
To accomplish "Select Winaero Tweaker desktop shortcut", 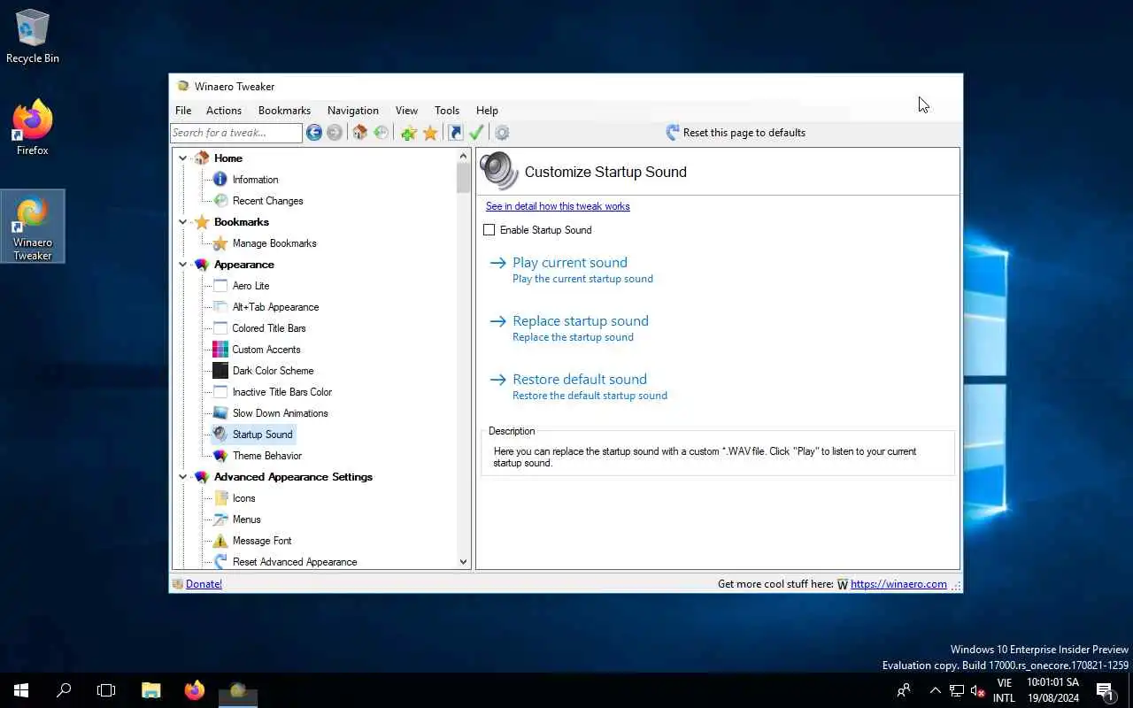I will point(33,227).
